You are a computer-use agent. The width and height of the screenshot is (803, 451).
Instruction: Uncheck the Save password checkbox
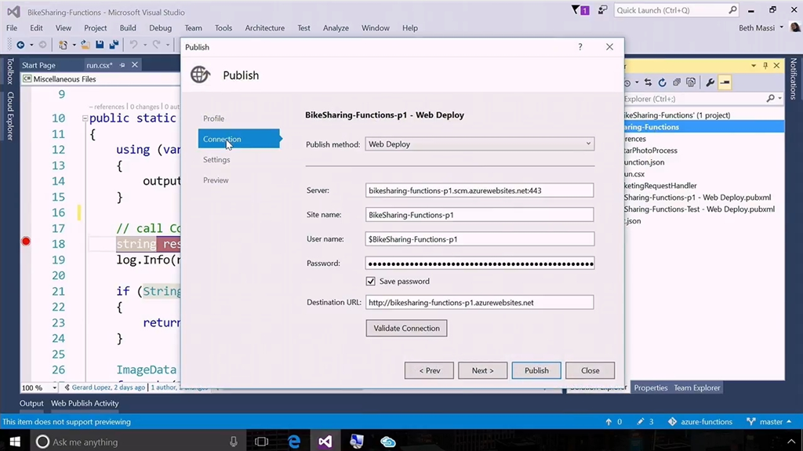[x=371, y=282]
